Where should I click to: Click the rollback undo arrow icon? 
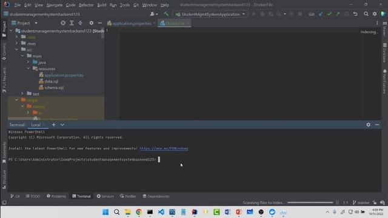click(x=355, y=14)
